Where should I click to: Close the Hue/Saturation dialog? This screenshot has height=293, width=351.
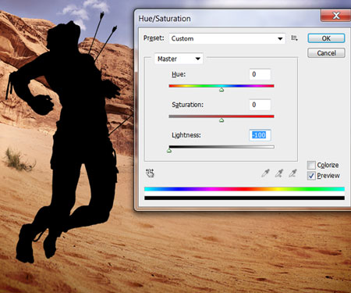(335, 16)
